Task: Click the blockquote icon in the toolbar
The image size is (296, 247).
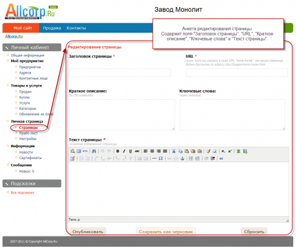Action: click(x=221, y=159)
